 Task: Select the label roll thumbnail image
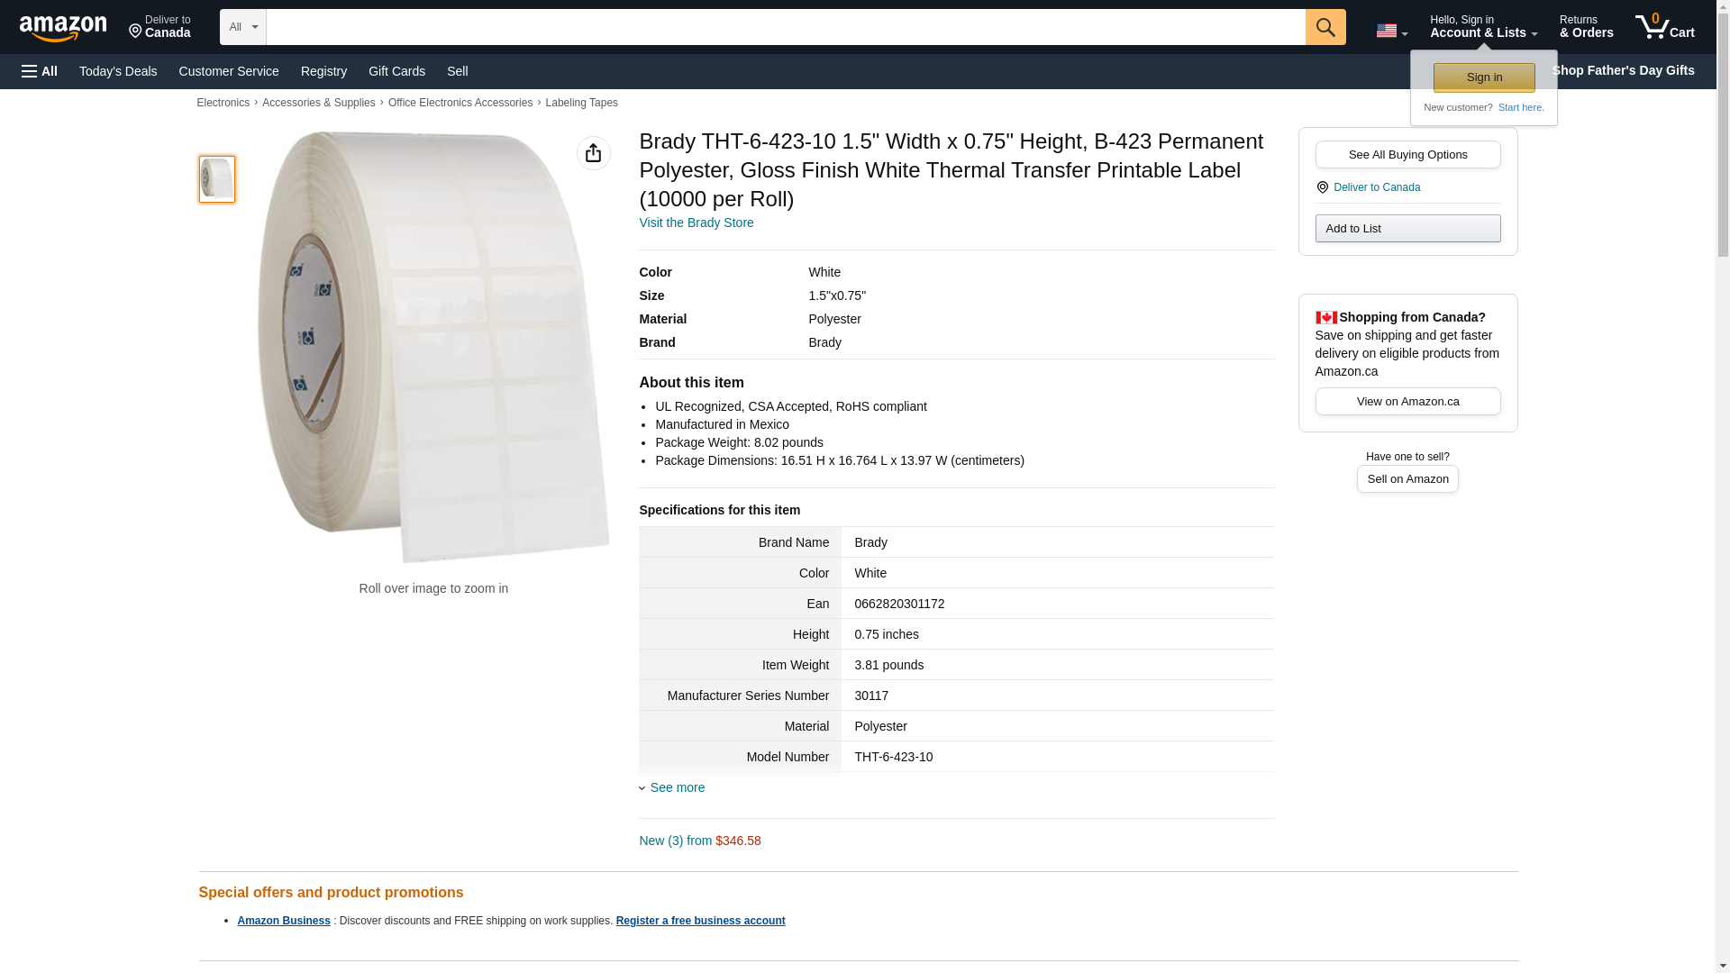point(216,178)
